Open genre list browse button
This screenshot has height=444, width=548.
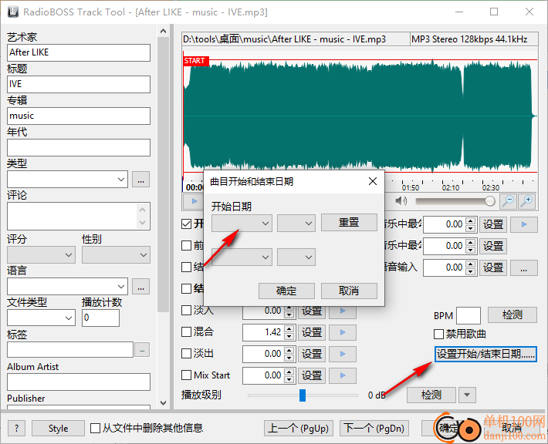pos(140,180)
